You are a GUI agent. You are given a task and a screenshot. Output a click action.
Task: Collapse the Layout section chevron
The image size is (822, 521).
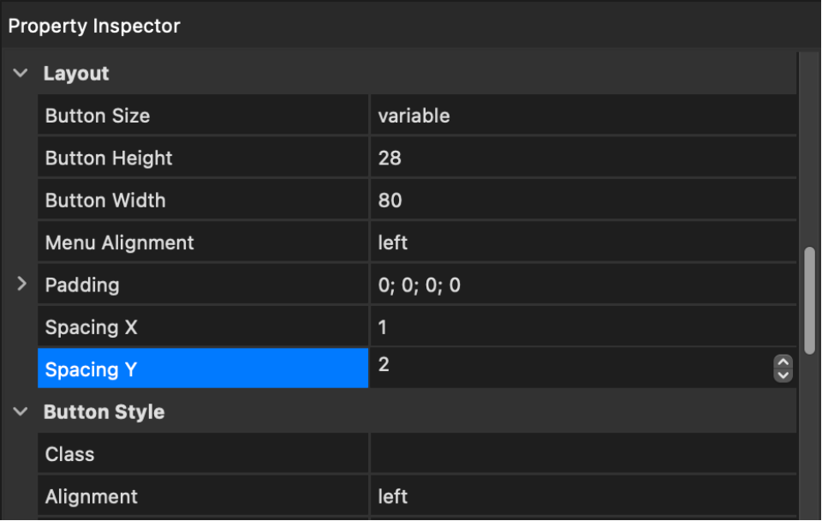[21, 73]
